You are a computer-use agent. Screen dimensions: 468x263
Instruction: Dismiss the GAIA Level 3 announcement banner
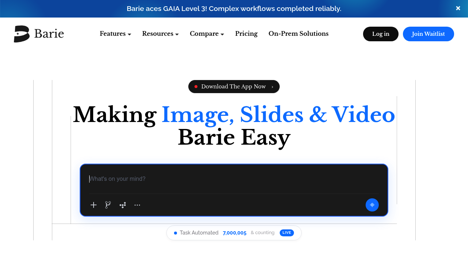[x=458, y=8]
